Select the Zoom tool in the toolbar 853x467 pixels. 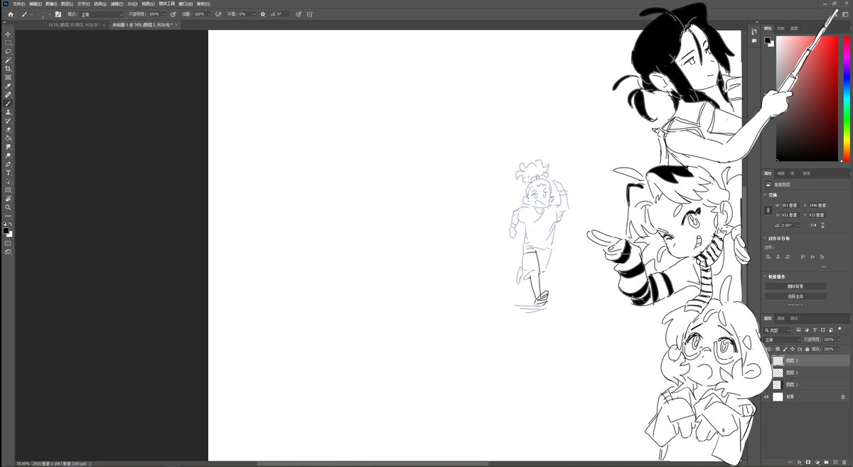[x=9, y=208]
